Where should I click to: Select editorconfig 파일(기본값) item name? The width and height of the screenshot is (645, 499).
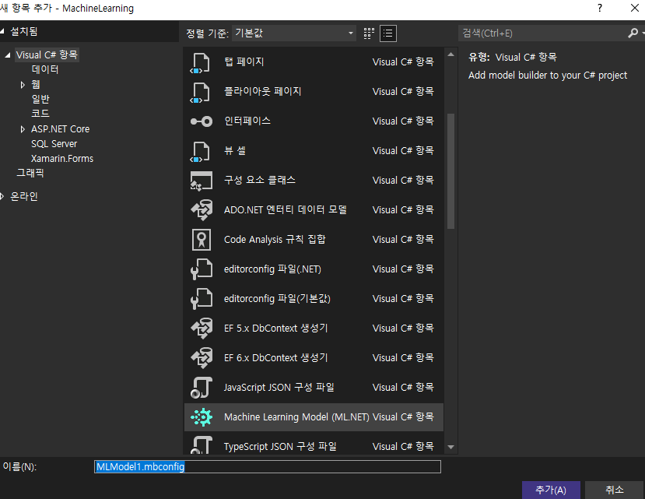coord(277,299)
